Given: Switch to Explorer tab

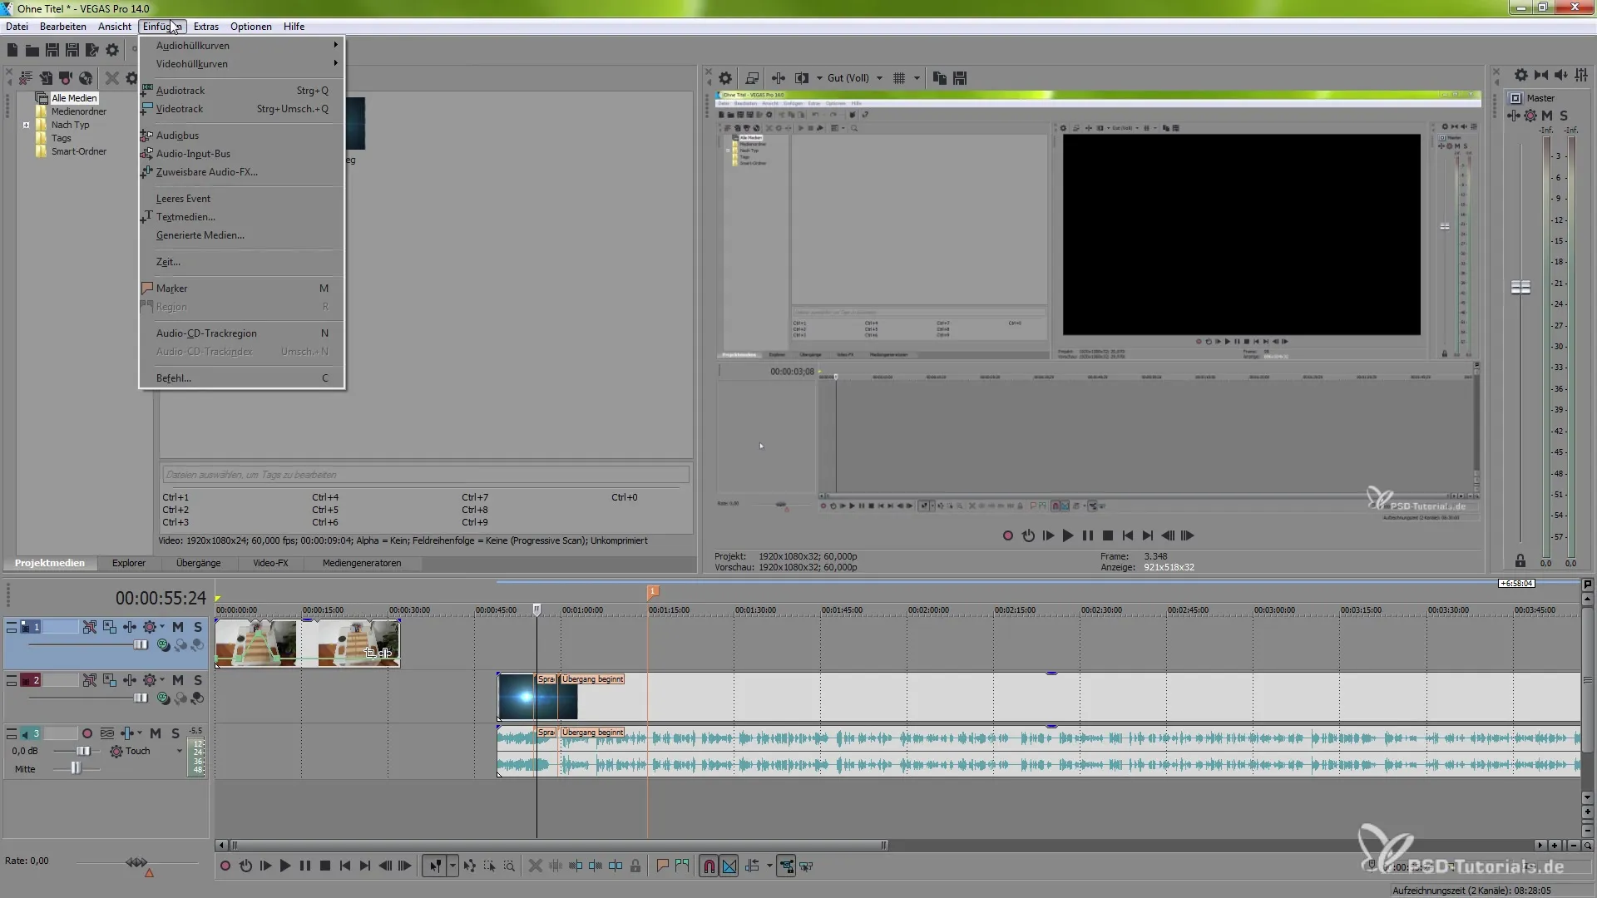Looking at the screenshot, I should pyautogui.click(x=129, y=563).
